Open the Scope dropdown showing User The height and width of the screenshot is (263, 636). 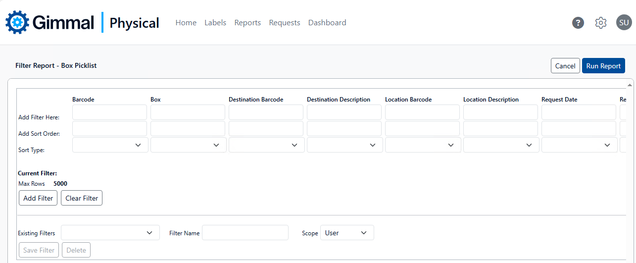[x=347, y=233]
